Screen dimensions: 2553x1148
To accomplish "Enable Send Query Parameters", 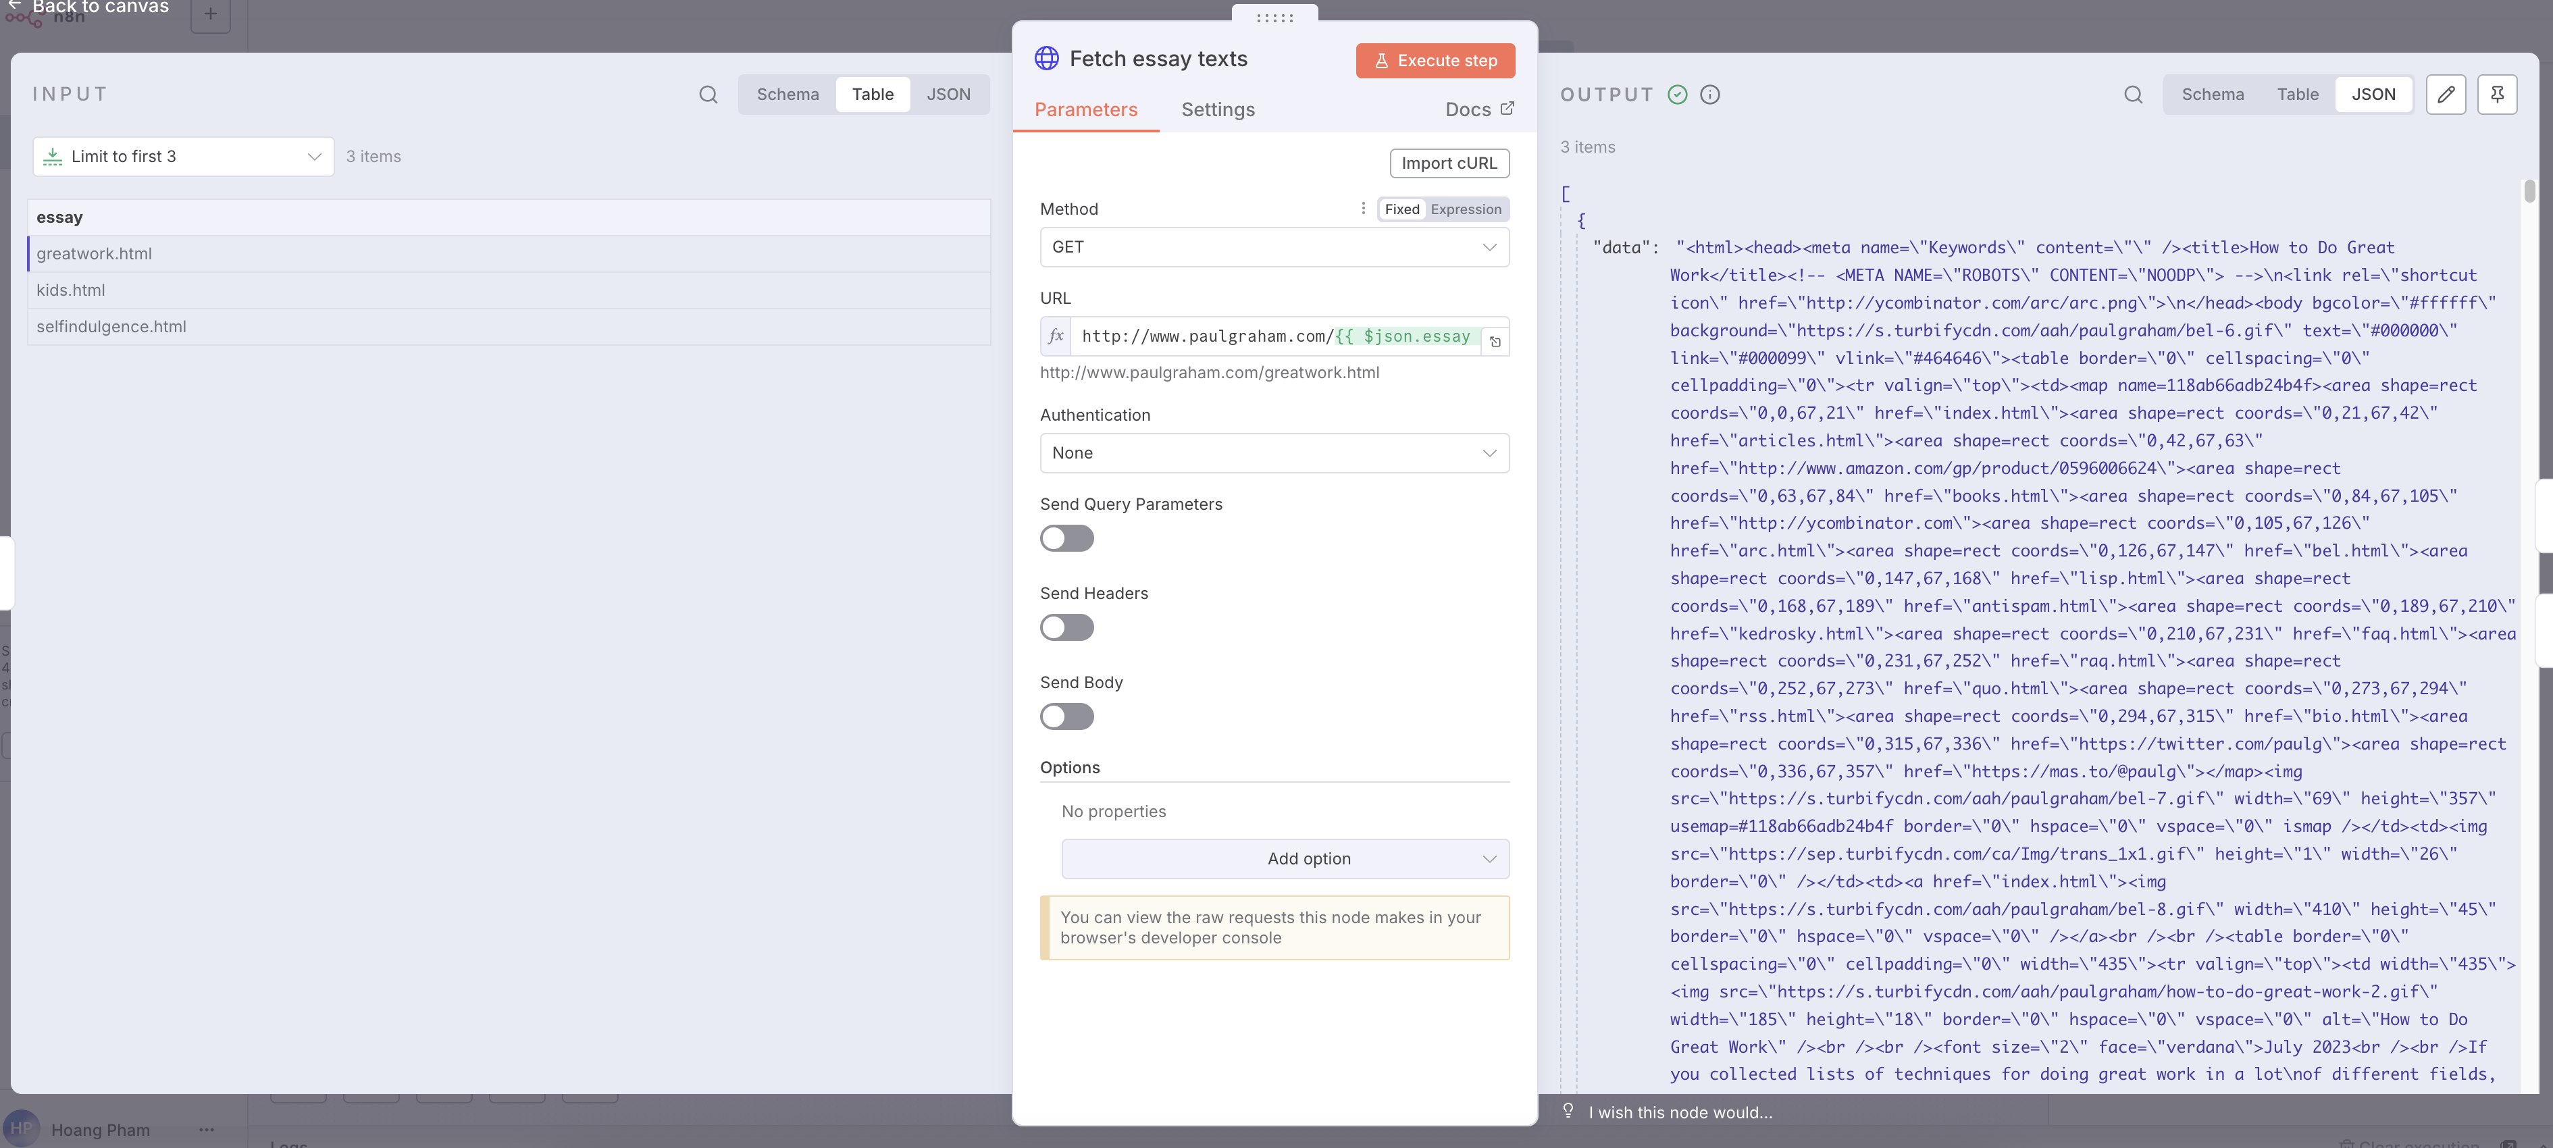I will (x=1066, y=538).
